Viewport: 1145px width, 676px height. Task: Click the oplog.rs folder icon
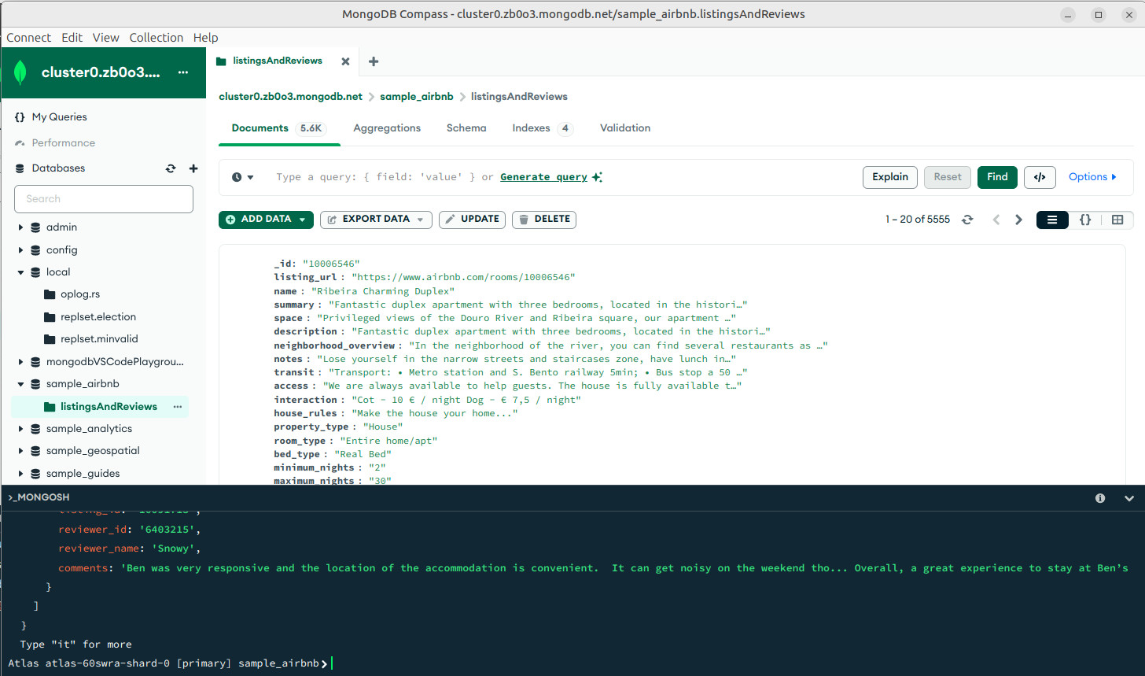pyautogui.click(x=50, y=294)
